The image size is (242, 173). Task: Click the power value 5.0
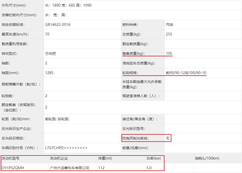coord(150,168)
